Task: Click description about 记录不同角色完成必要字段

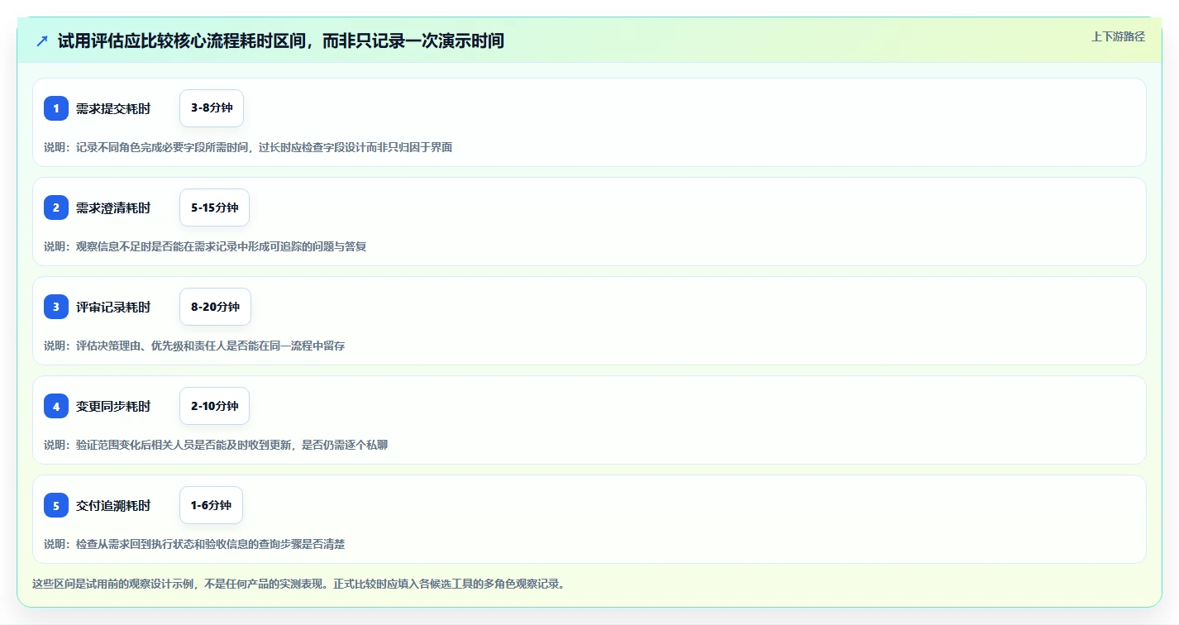Action: pyautogui.click(x=248, y=147)
